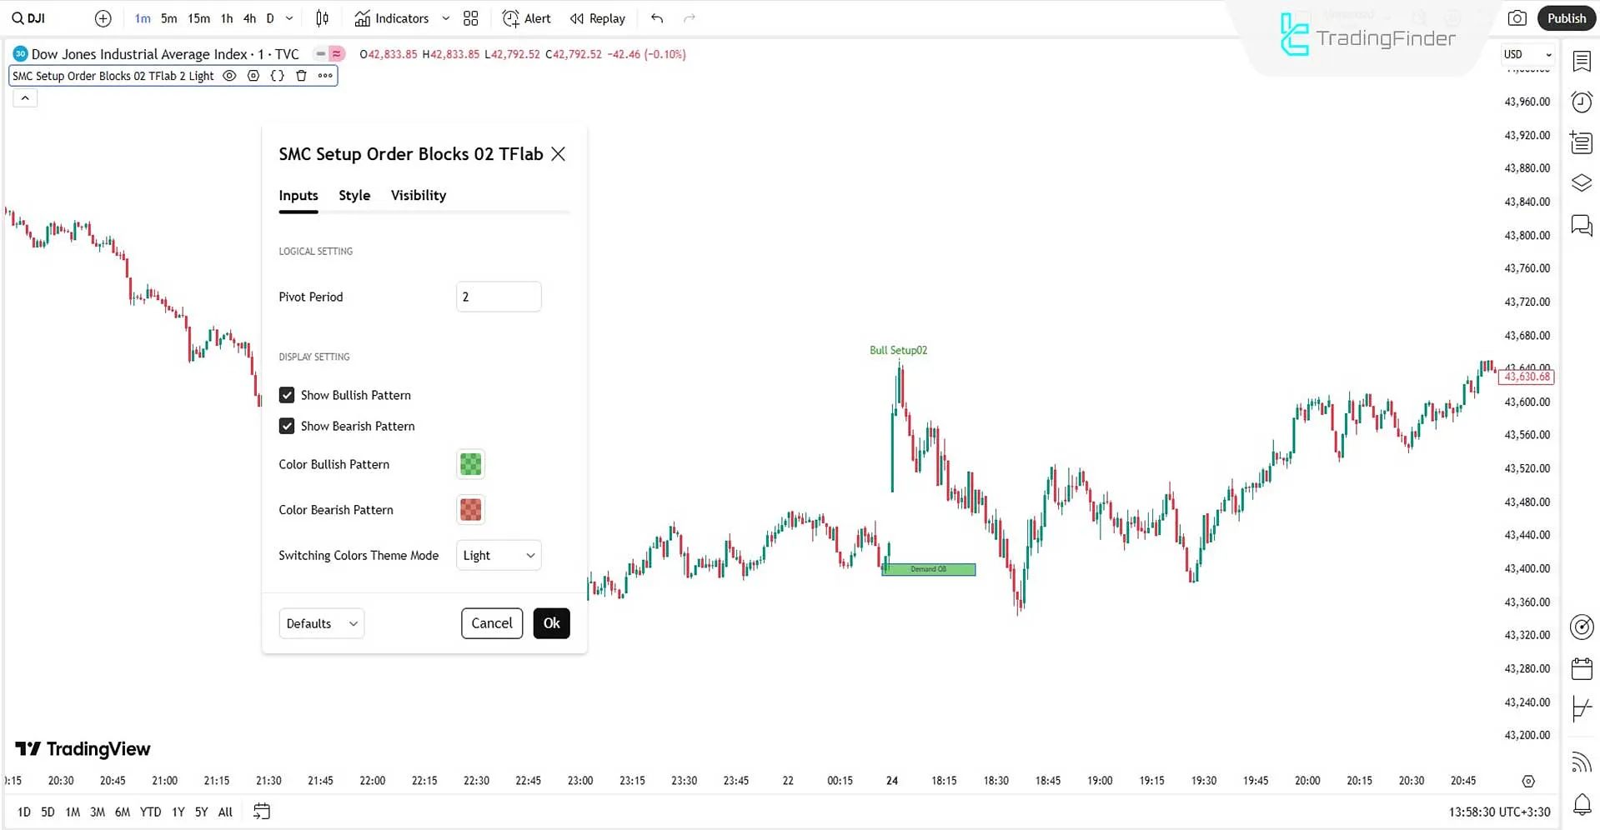Switch to the Style tab
The image size is (1600, 830).
coord(354,195)
